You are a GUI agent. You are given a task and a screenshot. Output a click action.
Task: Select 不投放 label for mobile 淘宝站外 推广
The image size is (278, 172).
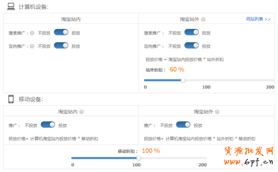click(x=166, y=126)
